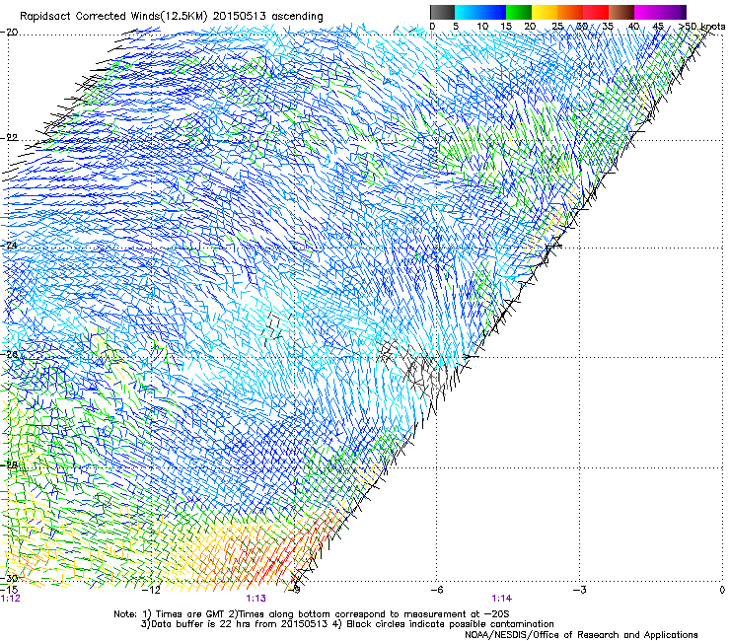
Task: Click the 0 longitude axis label
Action: 722,590
